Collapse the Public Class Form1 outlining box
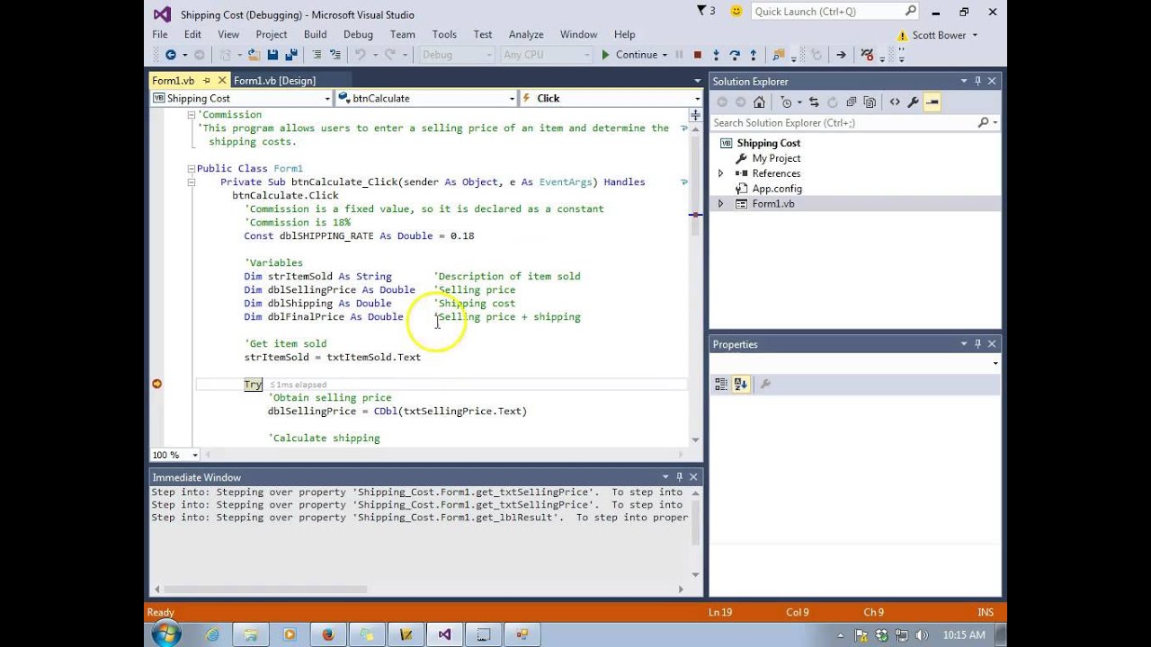This screenshot has width=1151, height=647. 191,169
